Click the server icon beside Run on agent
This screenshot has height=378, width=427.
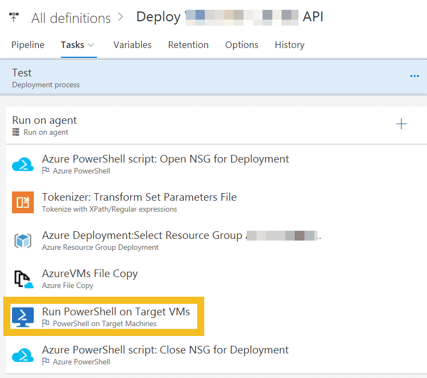16,132
